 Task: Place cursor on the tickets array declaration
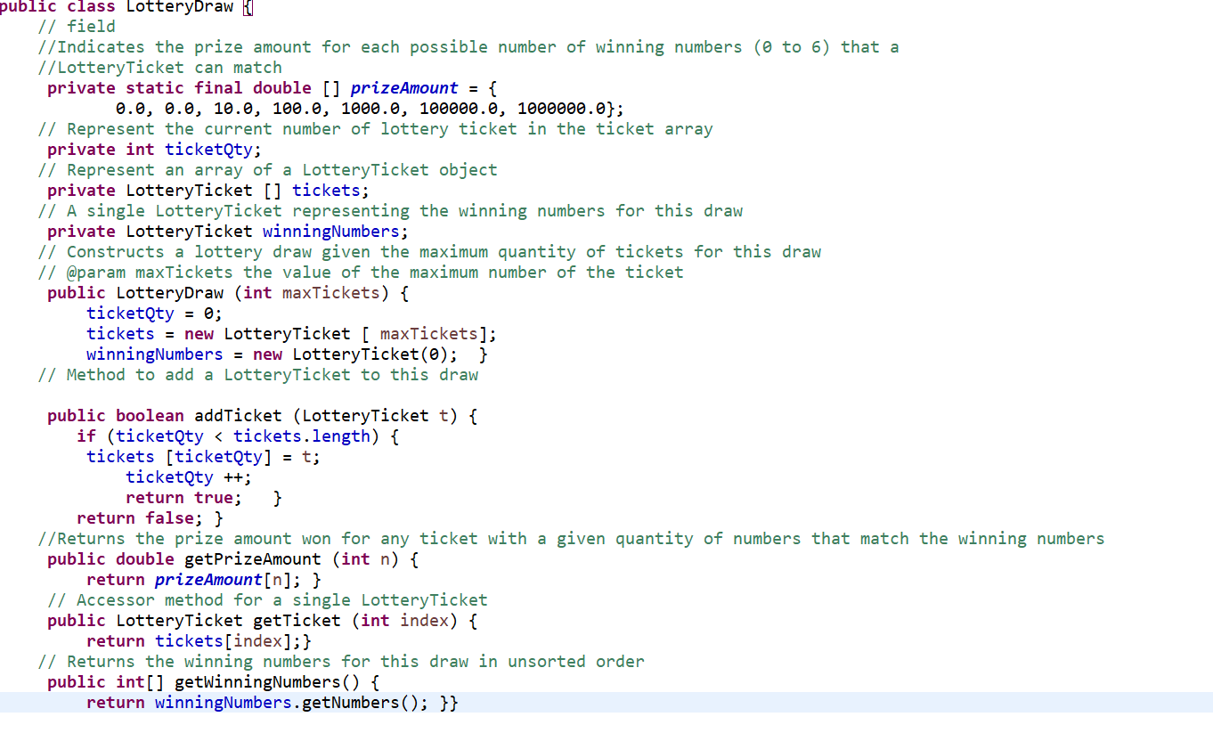326,190
